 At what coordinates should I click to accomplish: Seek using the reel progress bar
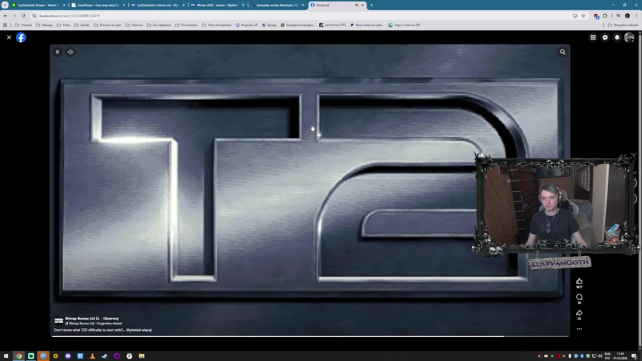tap(310, 336)
